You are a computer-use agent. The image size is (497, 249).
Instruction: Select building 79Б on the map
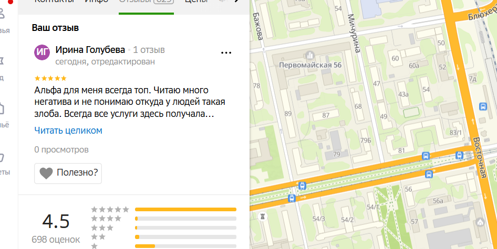coord(366,140)
